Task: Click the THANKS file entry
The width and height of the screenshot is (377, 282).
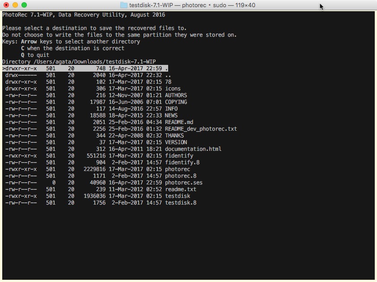Action: (174, 136)
